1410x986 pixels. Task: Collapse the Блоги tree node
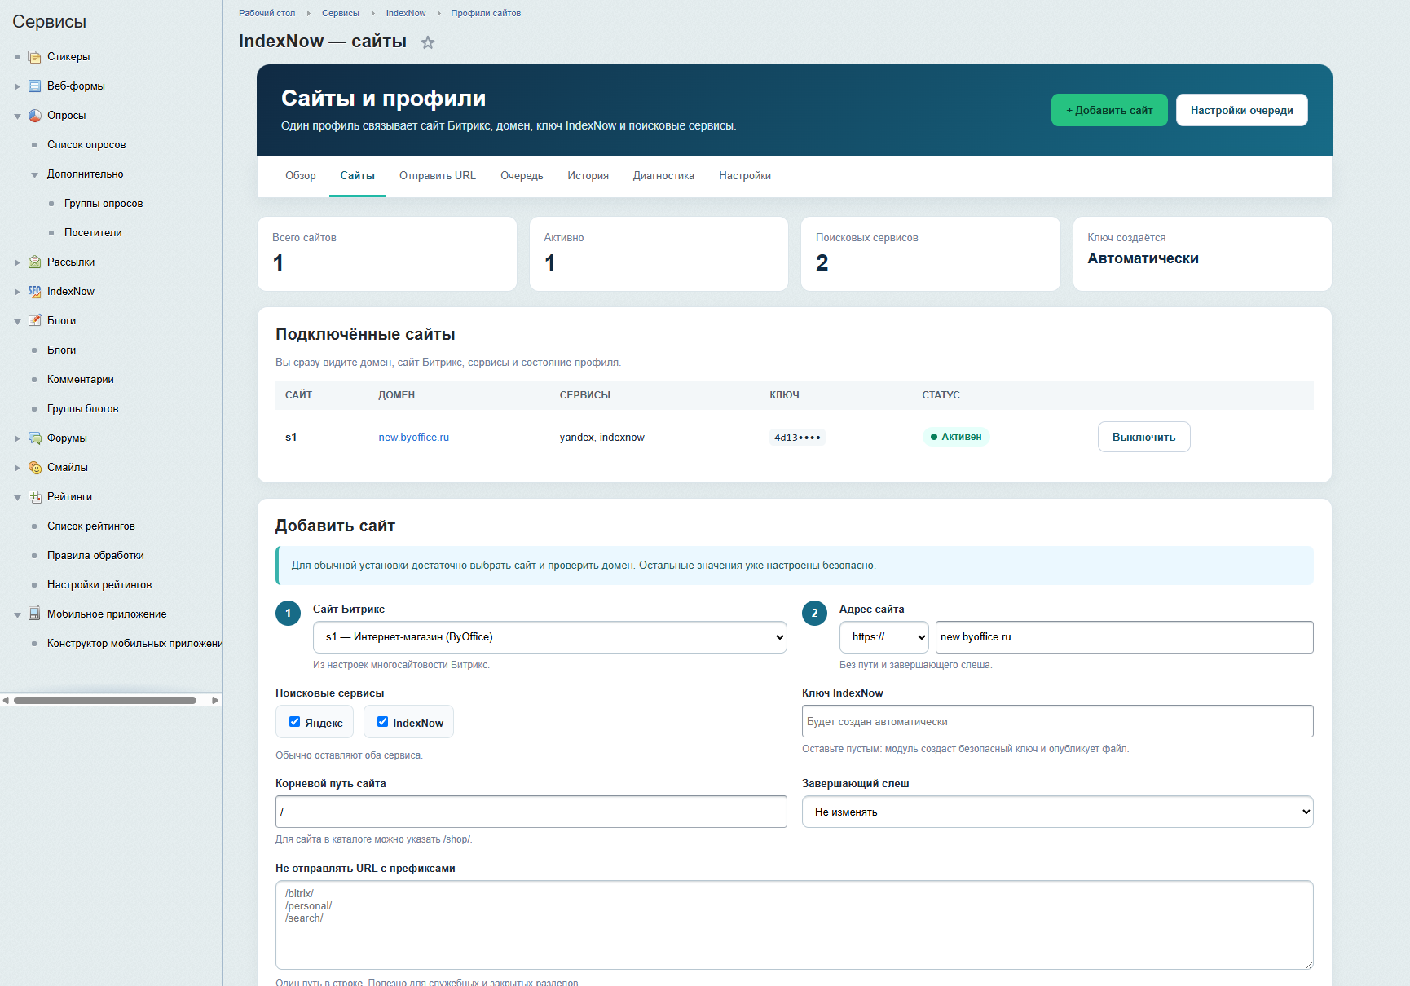click(x=17, y=321)
